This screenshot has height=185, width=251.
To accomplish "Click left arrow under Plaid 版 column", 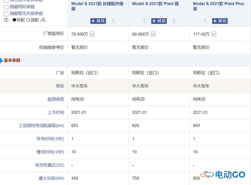I will (x=144, y=21).
